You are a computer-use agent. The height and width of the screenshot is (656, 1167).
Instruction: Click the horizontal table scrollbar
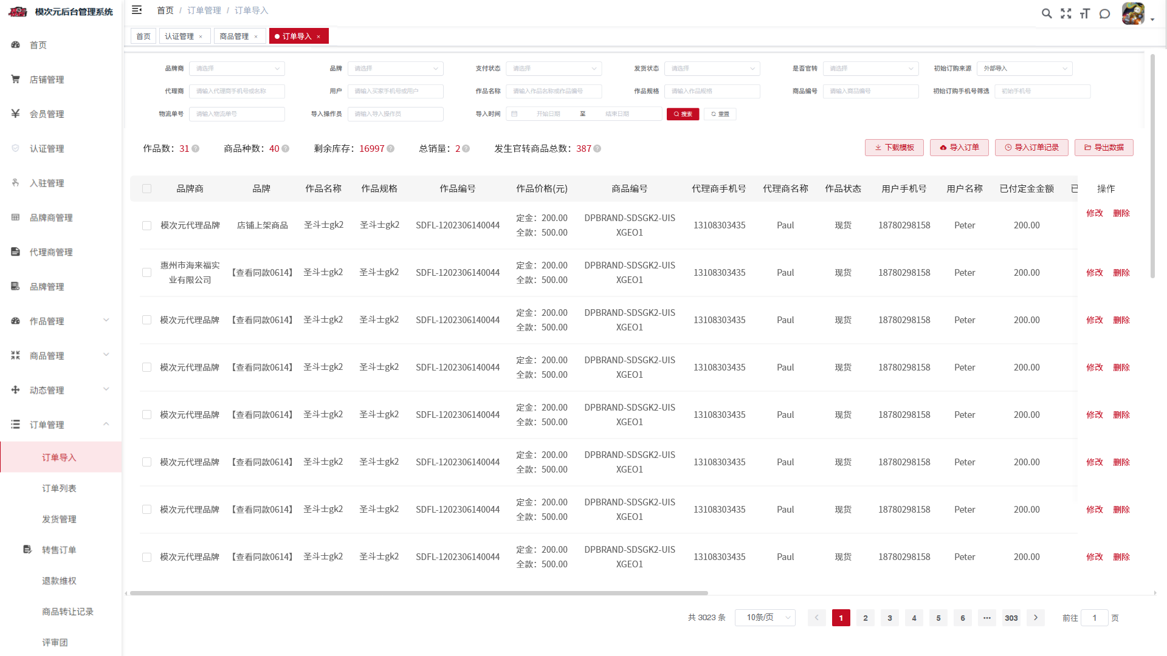(419, 593)
